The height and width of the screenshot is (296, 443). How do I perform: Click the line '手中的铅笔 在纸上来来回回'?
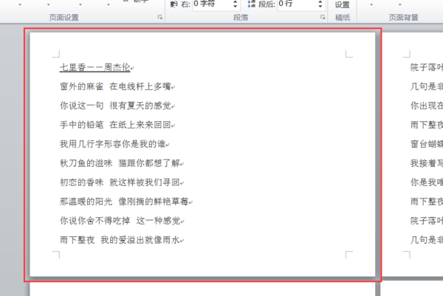(116, 125)
